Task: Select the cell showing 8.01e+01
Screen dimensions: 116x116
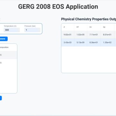Action: 107,35
